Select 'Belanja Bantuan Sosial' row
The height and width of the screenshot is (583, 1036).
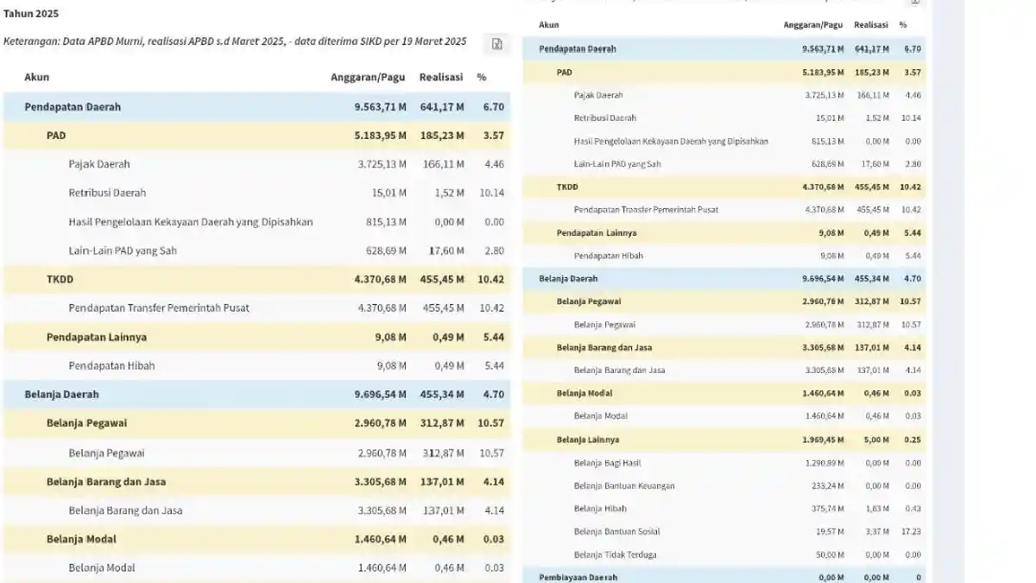(724, 531)
